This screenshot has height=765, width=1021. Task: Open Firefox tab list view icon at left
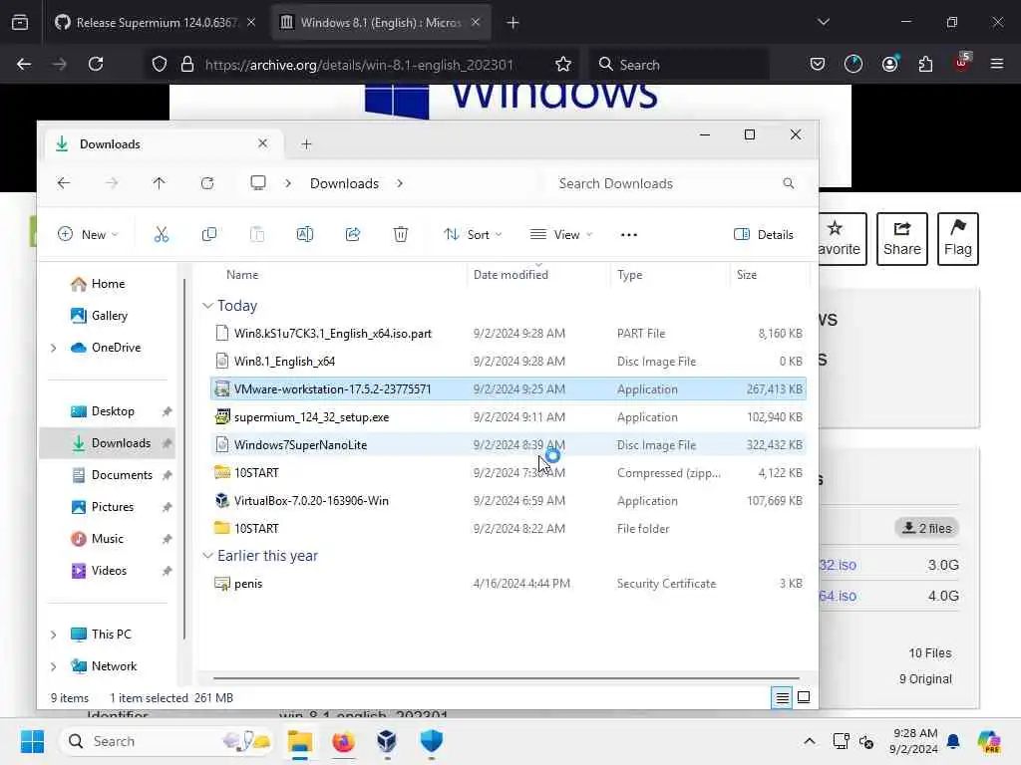[20, 23]
